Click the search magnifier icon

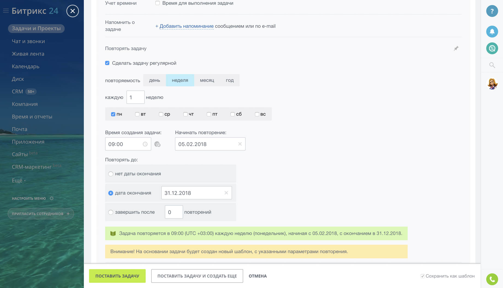point(492,65)
